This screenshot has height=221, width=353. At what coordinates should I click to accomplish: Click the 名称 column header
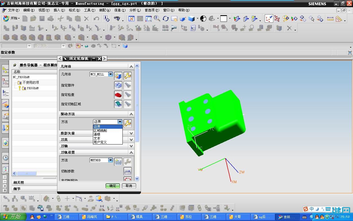(35, 72)
